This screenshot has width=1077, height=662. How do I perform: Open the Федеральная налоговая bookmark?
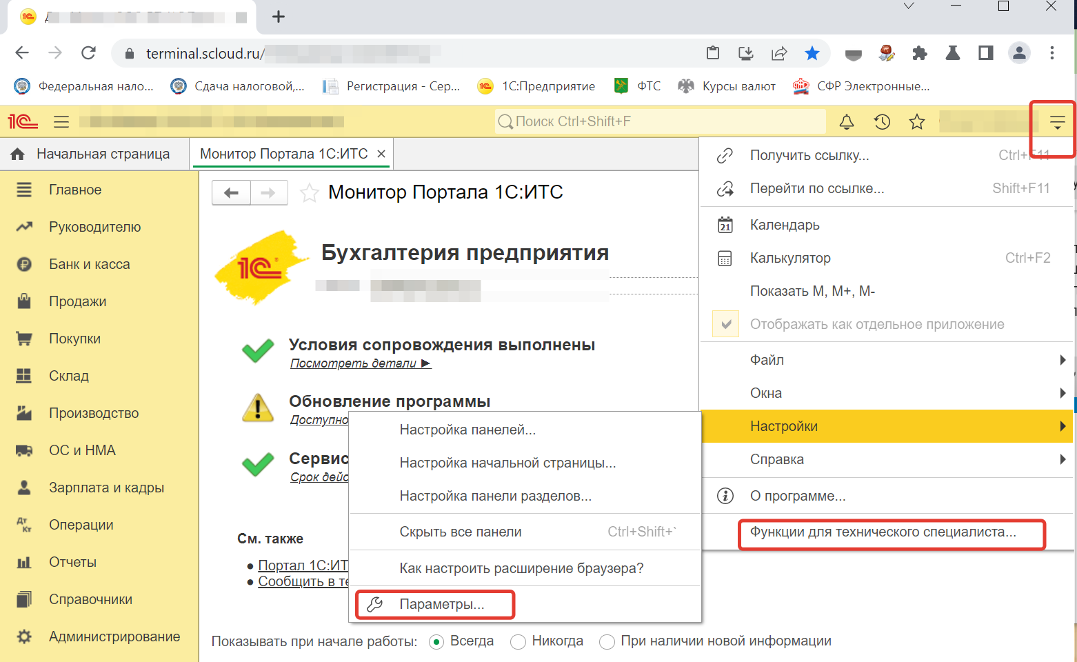pyautogui.click(x=84, y=86)
